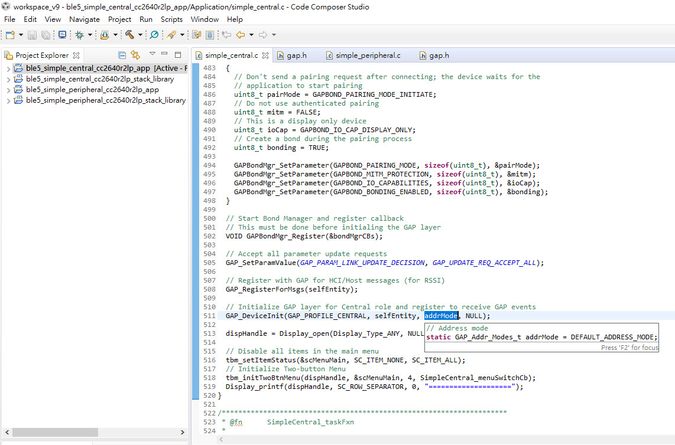The height and width of the screenshot is (445, 675).
Task: Click the blue monitor icon in the toolbar
Action: click(62, 35)
